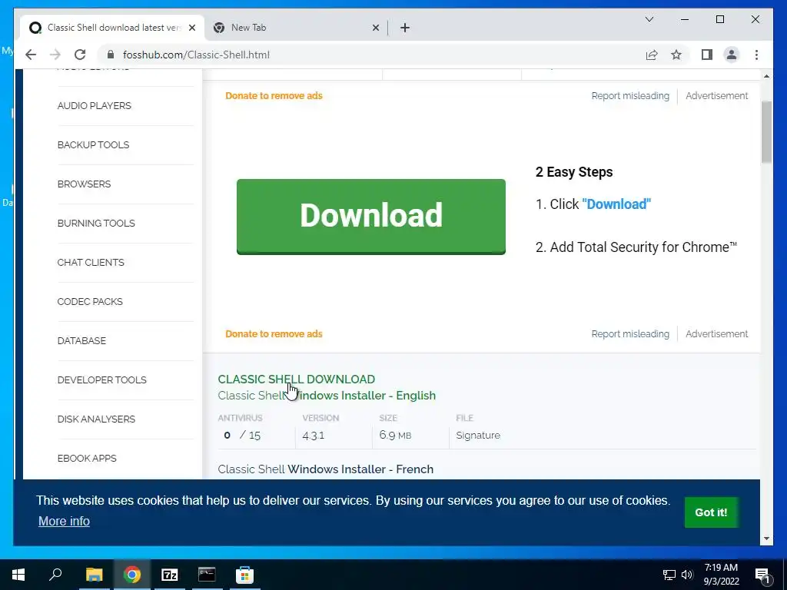Open BROWSERS category
Image resolution: width=787 pixels, height=590 pixels.
84,184
